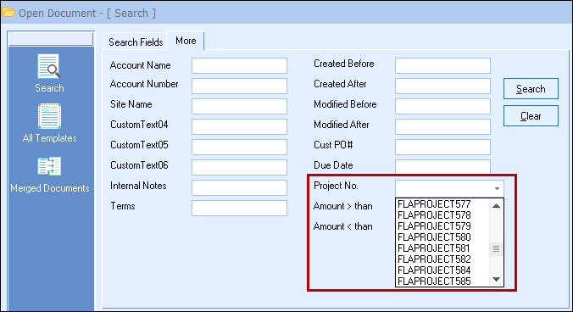Click the Clear button

531,116
